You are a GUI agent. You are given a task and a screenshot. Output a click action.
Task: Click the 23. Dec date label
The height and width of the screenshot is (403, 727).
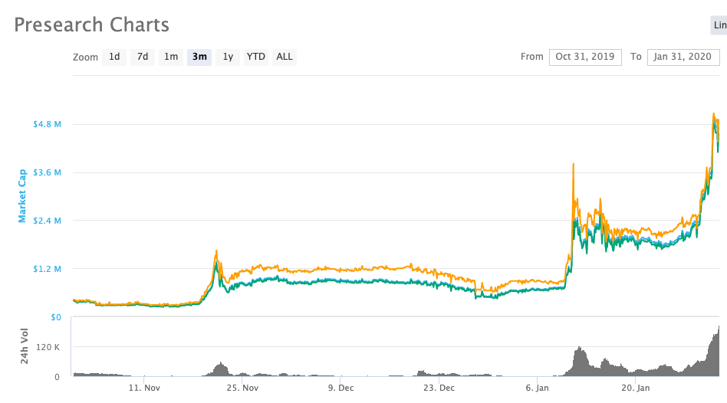pos(439,388)
